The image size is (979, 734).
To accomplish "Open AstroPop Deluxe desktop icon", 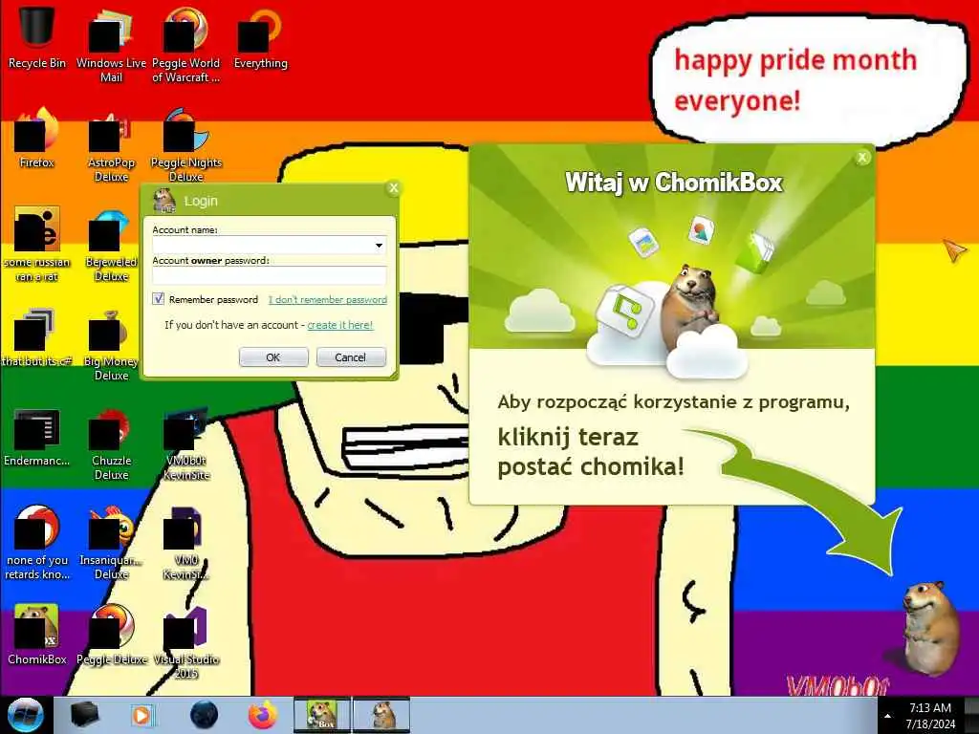I will (x=111, y=145).
